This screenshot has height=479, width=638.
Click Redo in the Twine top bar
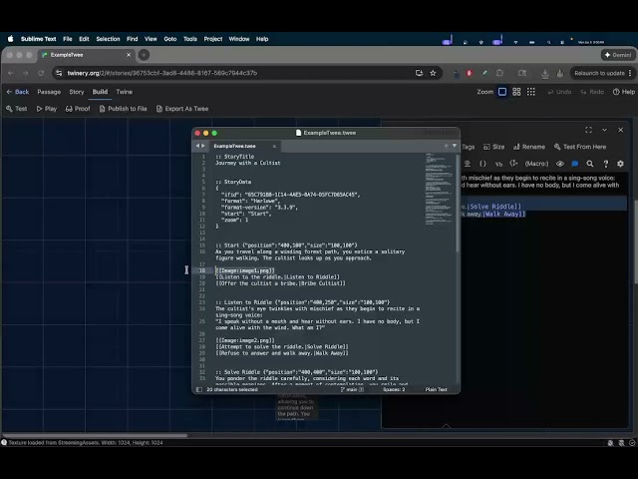pyautogui.click(x=592, y=92)
